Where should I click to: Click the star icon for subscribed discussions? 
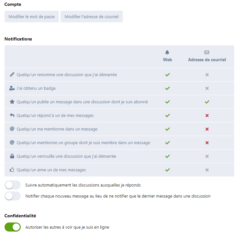[12, 102]
